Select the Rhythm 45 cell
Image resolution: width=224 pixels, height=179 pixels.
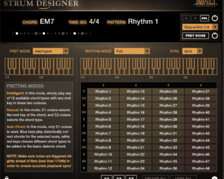pyautogui.click(x=201, y=147)
